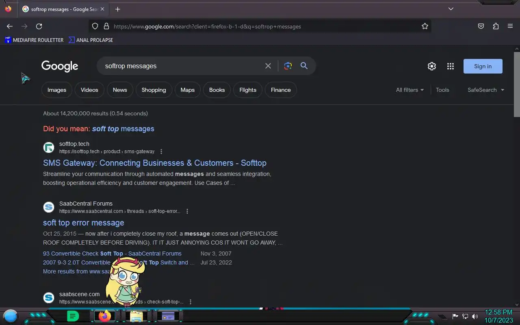The image size is (520, 325).
Task: Open the Firefox extensions menu
Action: pyautogui.click(x=496, y=26)
